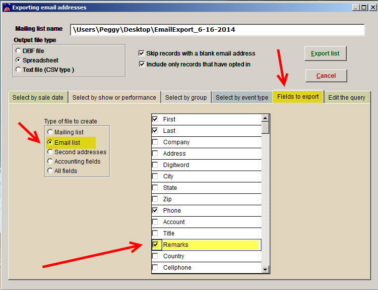This screenshot has width=378, height=290.
Task: Uncheck the Remarks field checkbox
Action: [156, 245]
